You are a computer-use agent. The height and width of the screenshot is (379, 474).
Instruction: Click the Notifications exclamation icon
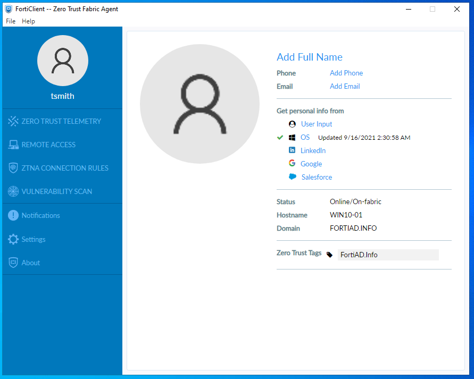[x=13, y=215]
